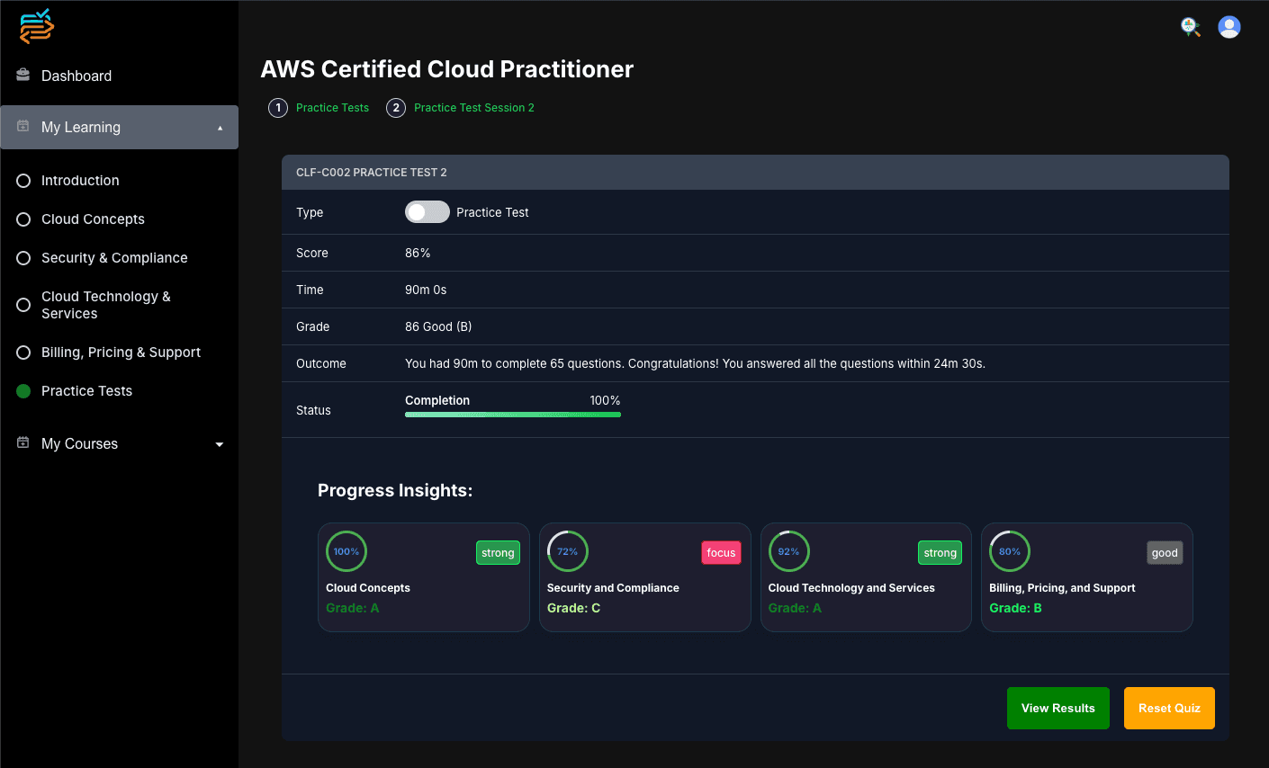Click the 100% Cloud Concepts progress ring
1269x768 pixels.
[346, 551]
